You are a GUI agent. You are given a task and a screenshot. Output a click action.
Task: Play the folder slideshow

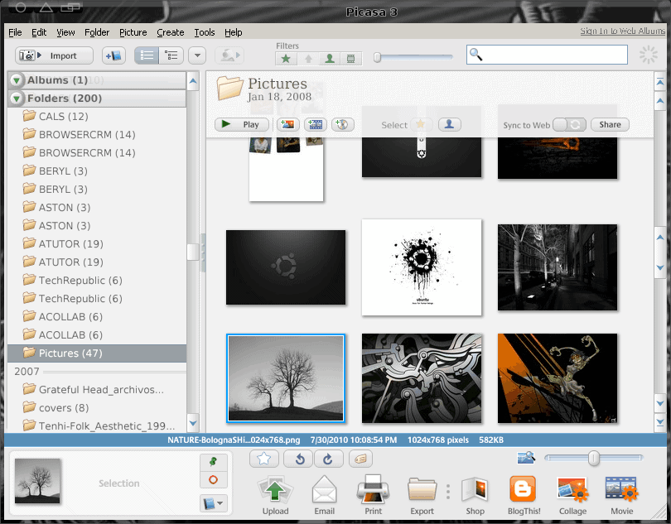(242, 124)
